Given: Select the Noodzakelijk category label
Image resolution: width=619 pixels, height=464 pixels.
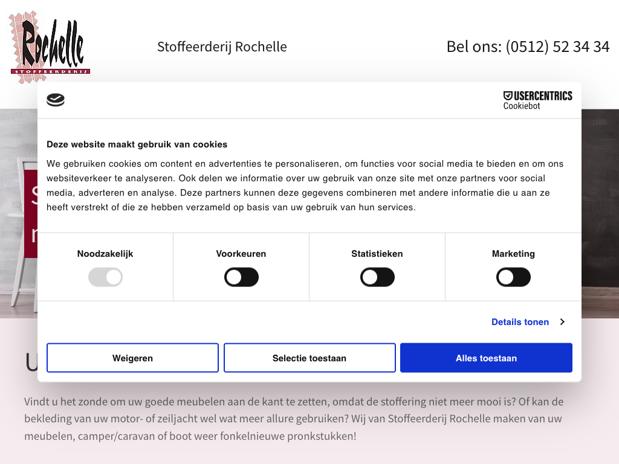Looking at the screenshot, I should click(x=105, y=254).
